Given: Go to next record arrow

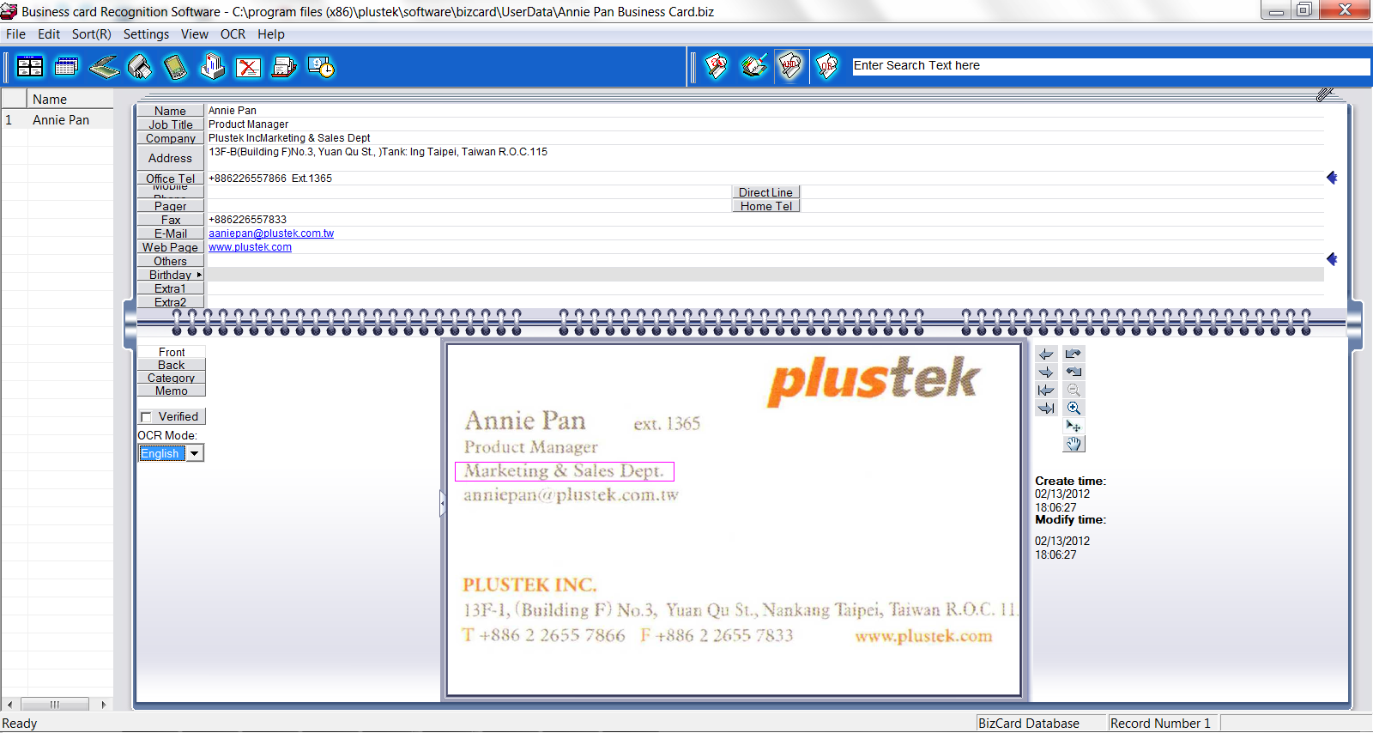Looking at the screenshot, I should 1046,372.
